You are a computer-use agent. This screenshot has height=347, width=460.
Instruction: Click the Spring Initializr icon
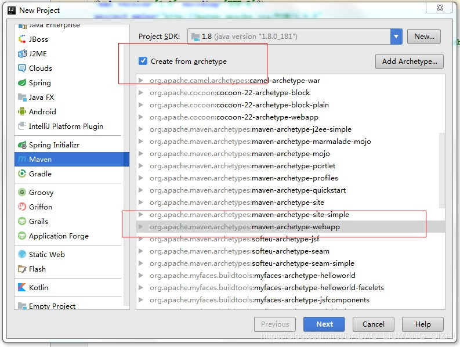tap(22, 144)
